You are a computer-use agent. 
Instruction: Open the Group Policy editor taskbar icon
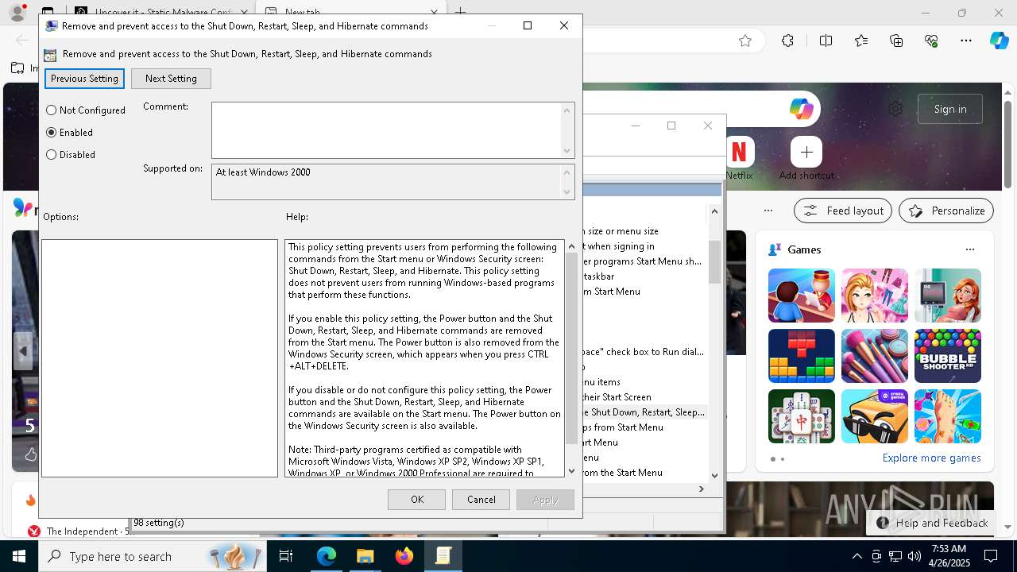coord(443,556)
